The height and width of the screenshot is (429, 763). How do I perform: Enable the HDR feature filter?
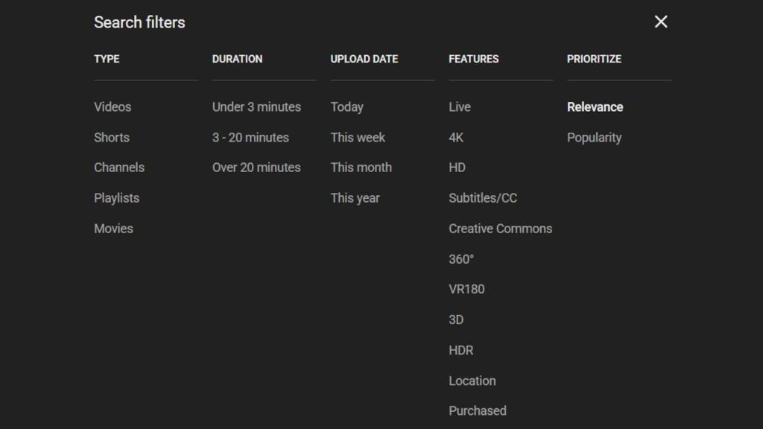(x=460, y=349)
